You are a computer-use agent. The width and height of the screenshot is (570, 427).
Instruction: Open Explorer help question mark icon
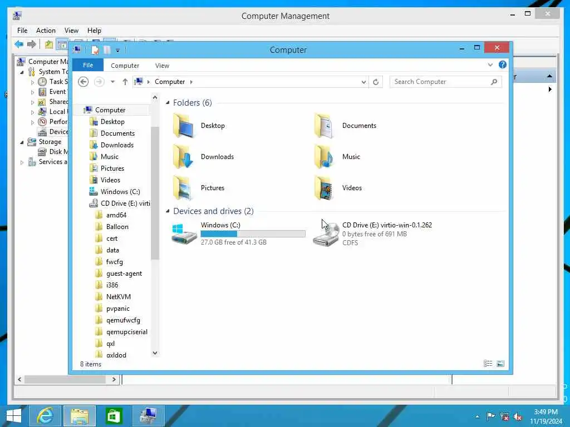click(503, 64)
